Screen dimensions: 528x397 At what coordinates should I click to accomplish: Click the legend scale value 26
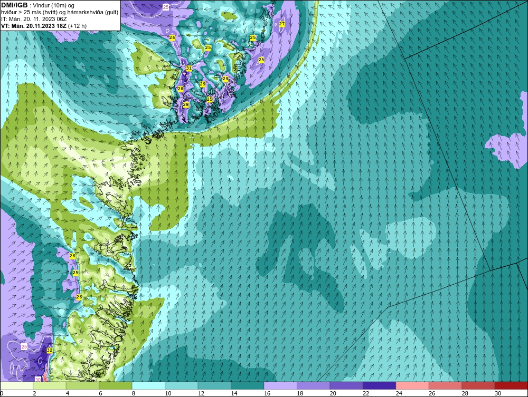coord(432,394)
